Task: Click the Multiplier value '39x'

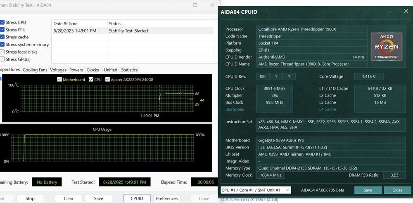Action: pos(275,95)
